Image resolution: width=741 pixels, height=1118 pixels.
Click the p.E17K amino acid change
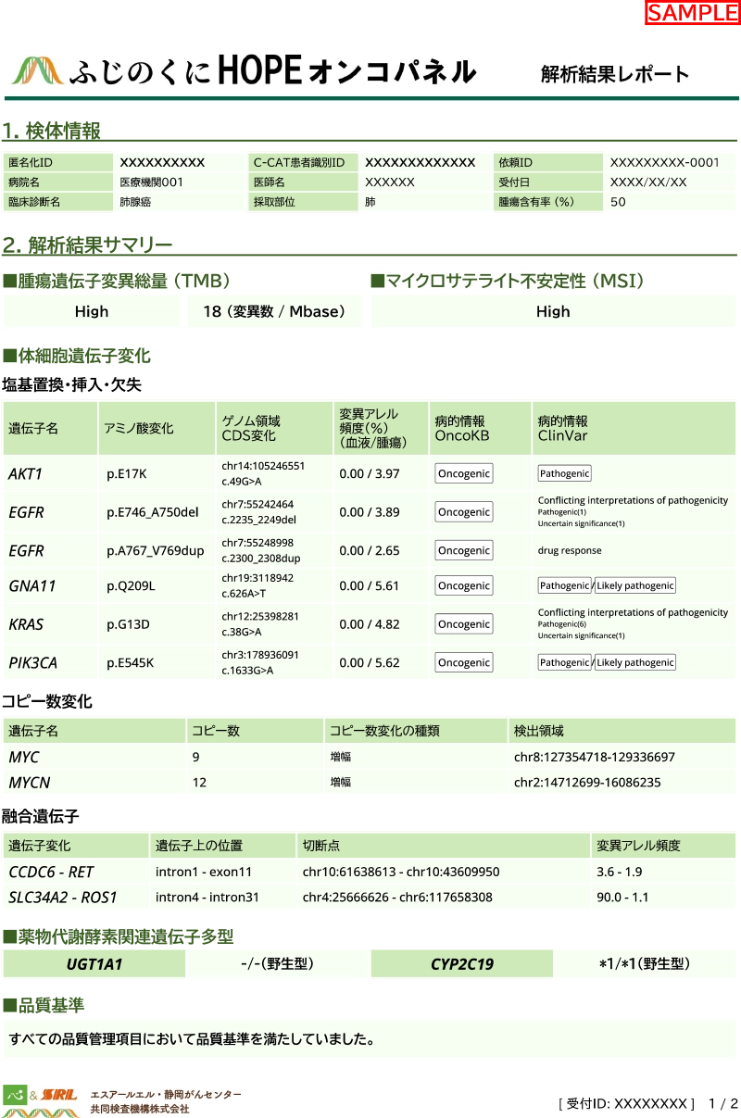[x=127, y=473]
